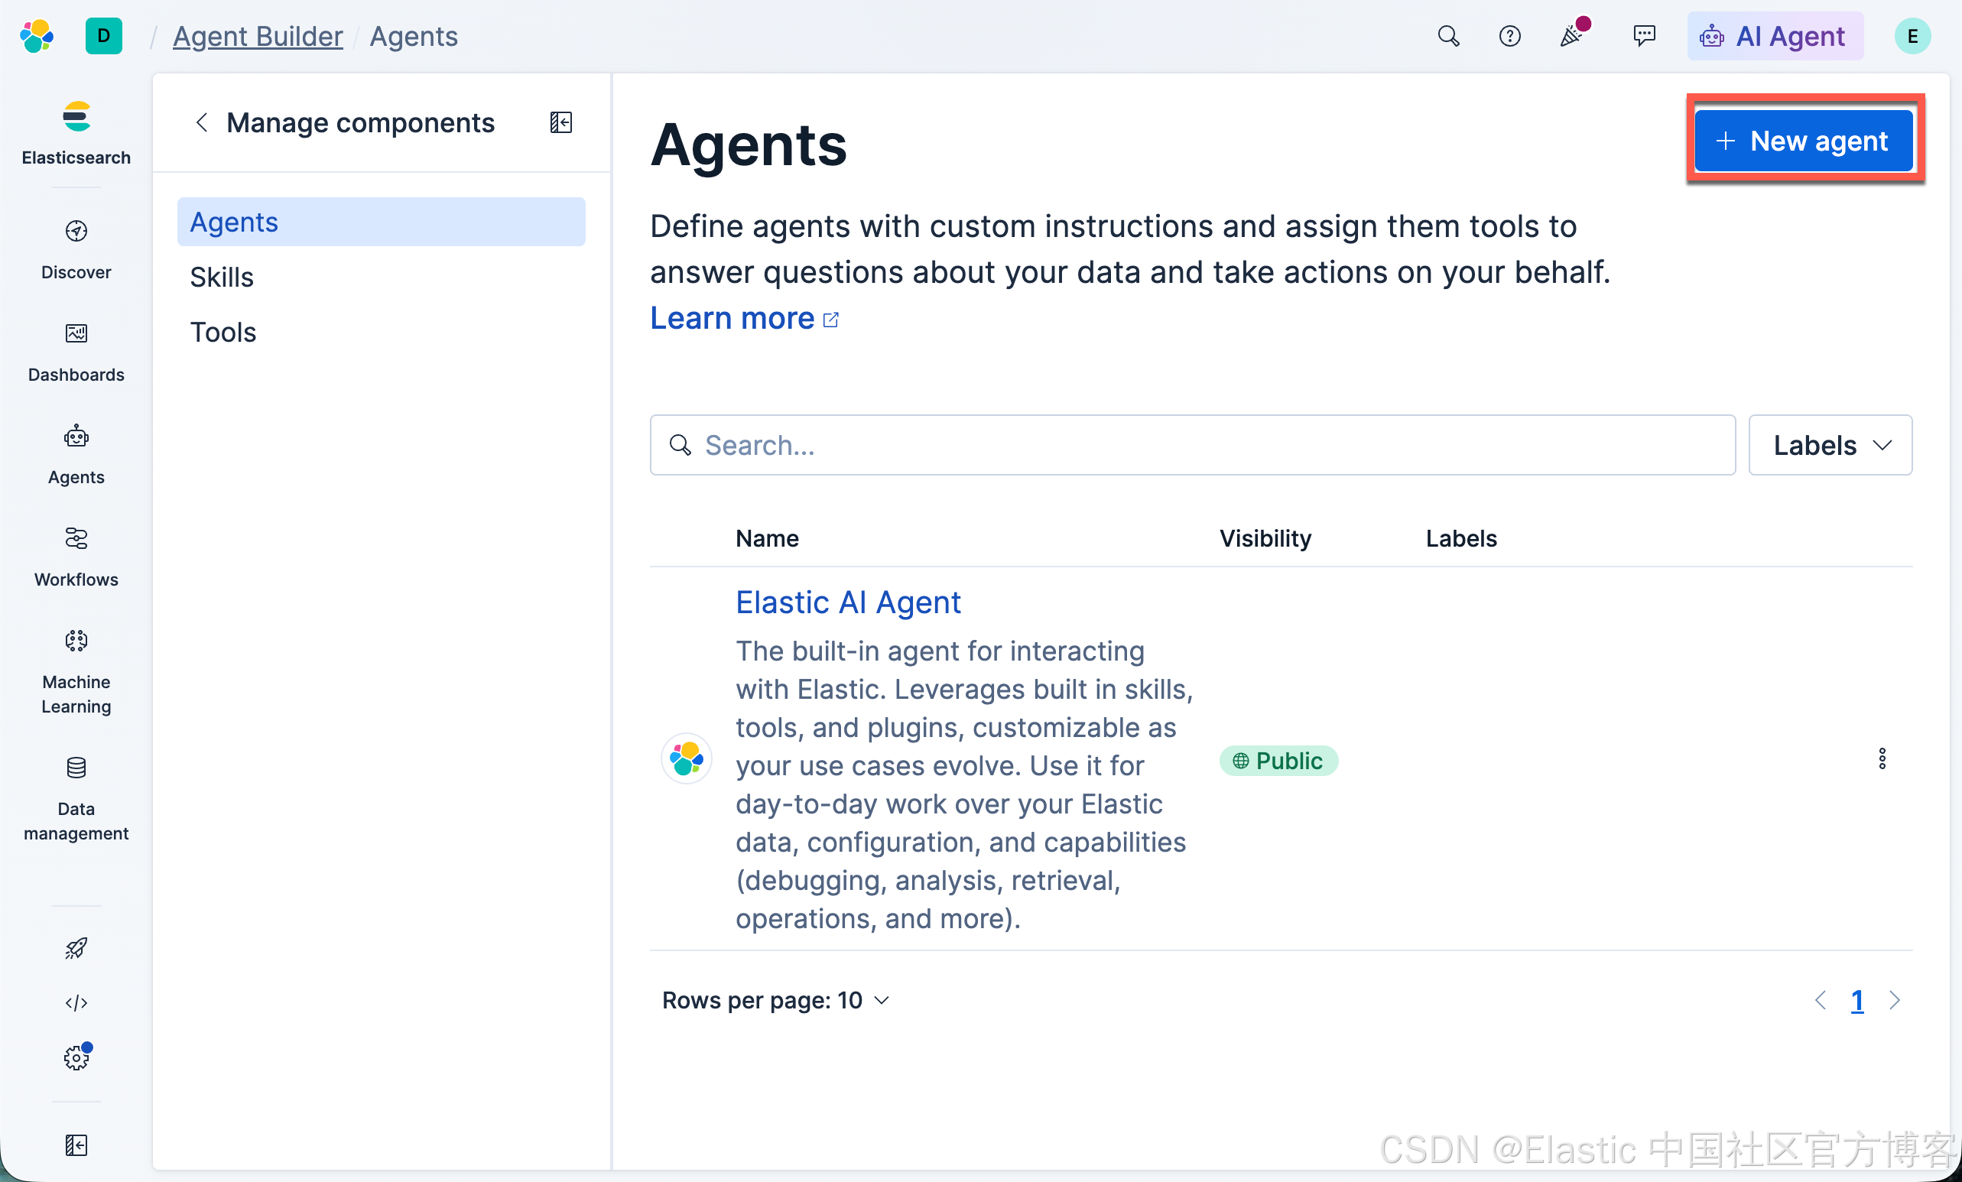This screenshot has height=1182, width=1962.
Task: Open the Elastic AI Agent link
Action: click(x=848, y=602)
